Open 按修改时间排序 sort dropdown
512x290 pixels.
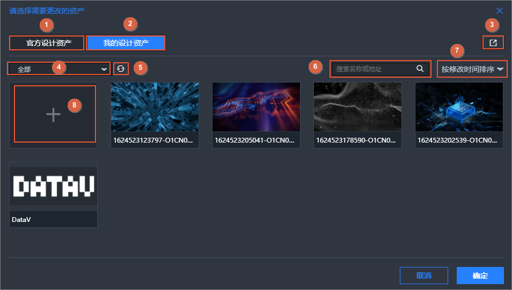click(472, 69)
